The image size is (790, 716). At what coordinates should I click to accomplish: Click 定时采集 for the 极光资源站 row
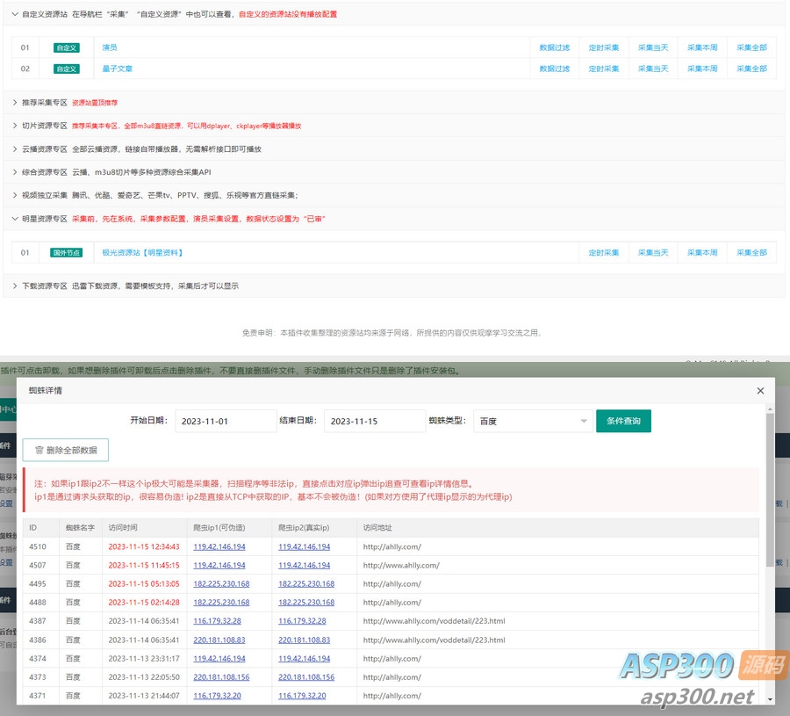603,253
